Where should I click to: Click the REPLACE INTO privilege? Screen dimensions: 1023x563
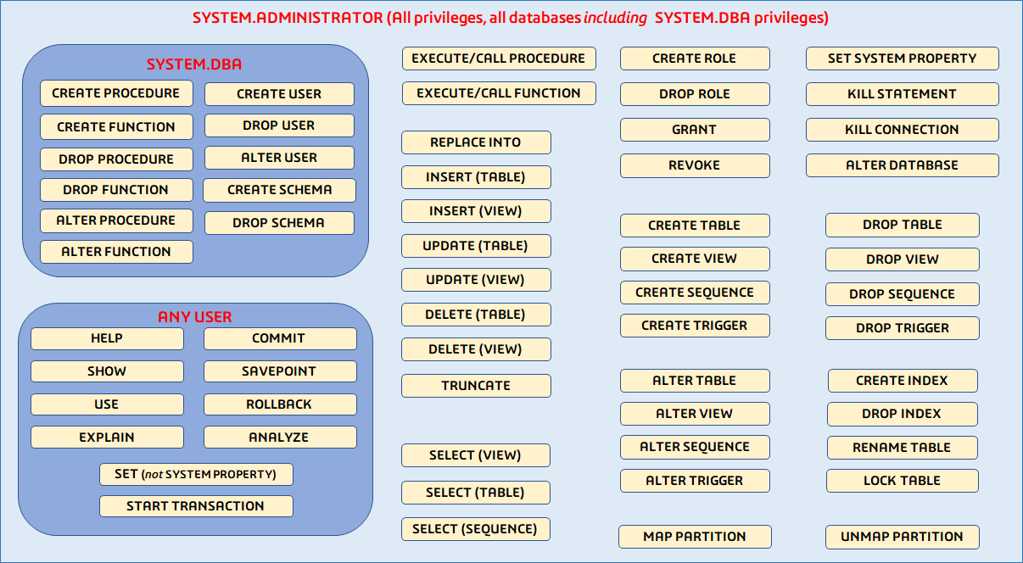[476, 142]
